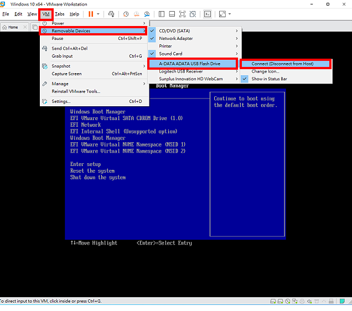The image size is (352, 311).
Task: Open the View menu
Action: click(x=32, y=14)
